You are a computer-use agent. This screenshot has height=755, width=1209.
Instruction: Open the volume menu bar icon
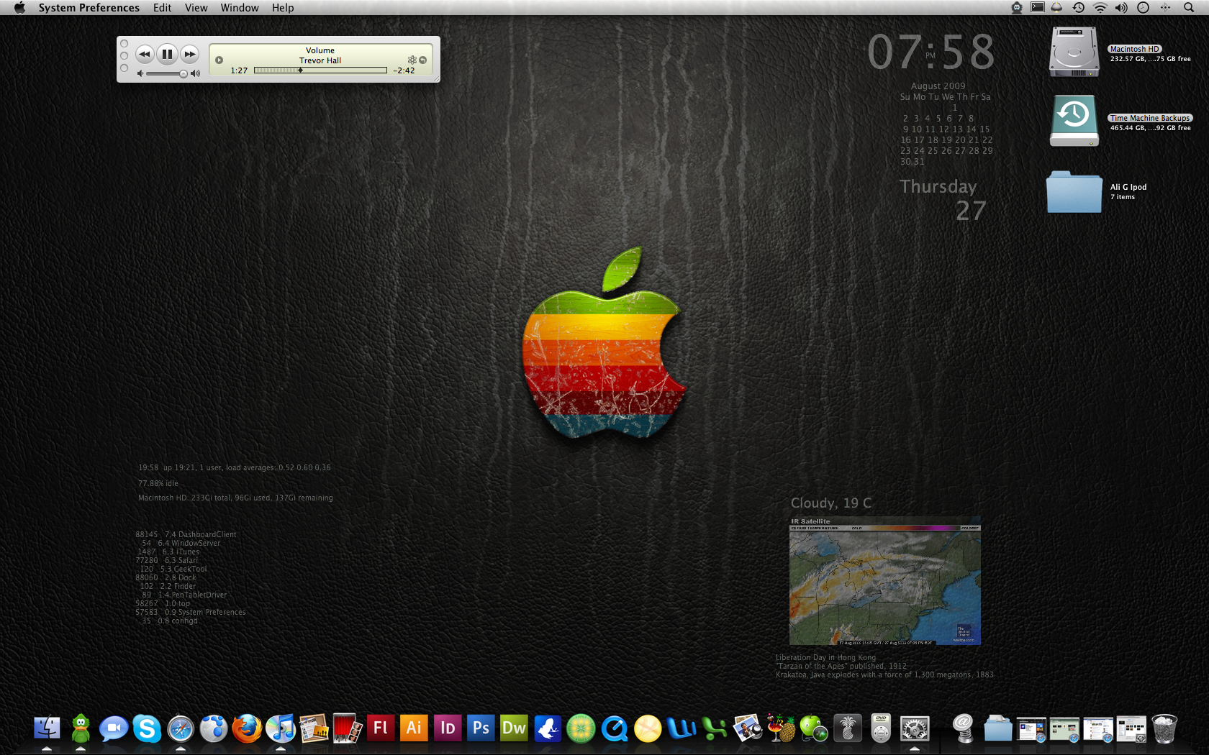(1121, 7)
